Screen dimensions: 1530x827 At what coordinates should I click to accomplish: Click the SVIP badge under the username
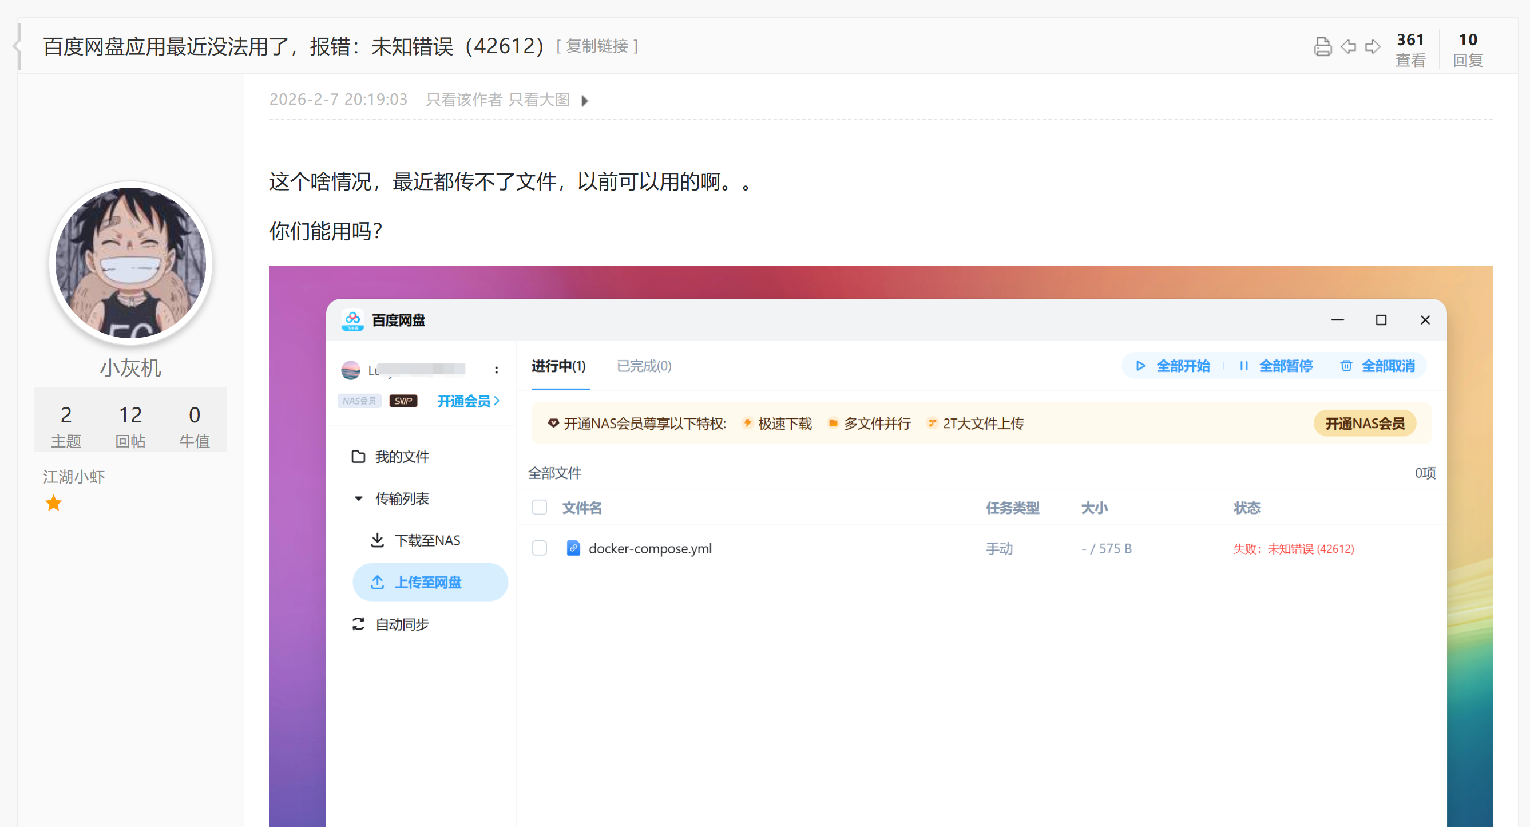click(x=403, y=401)
